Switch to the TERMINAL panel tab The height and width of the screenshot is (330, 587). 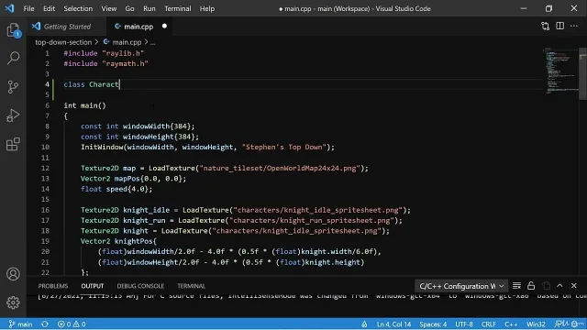pos(192,286)
